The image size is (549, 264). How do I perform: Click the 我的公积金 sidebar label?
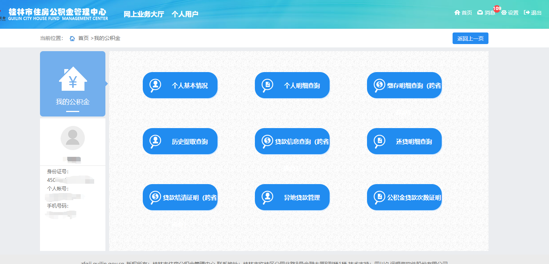(x=73, y=102)
